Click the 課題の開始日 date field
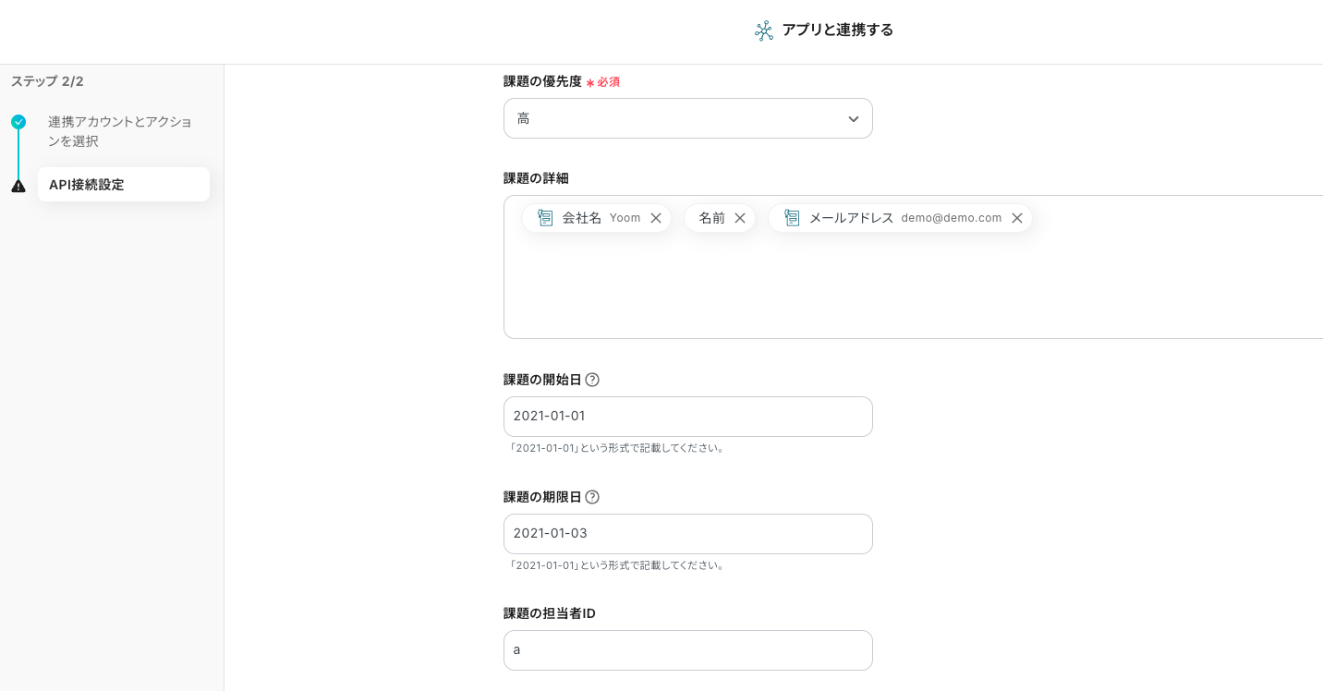The image size is (1323, 691). pos(687,417)
